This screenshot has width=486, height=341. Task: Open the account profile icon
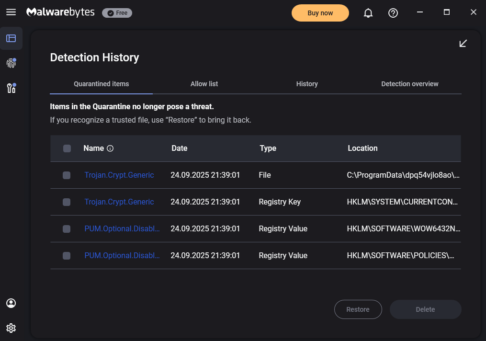[11, 303]
